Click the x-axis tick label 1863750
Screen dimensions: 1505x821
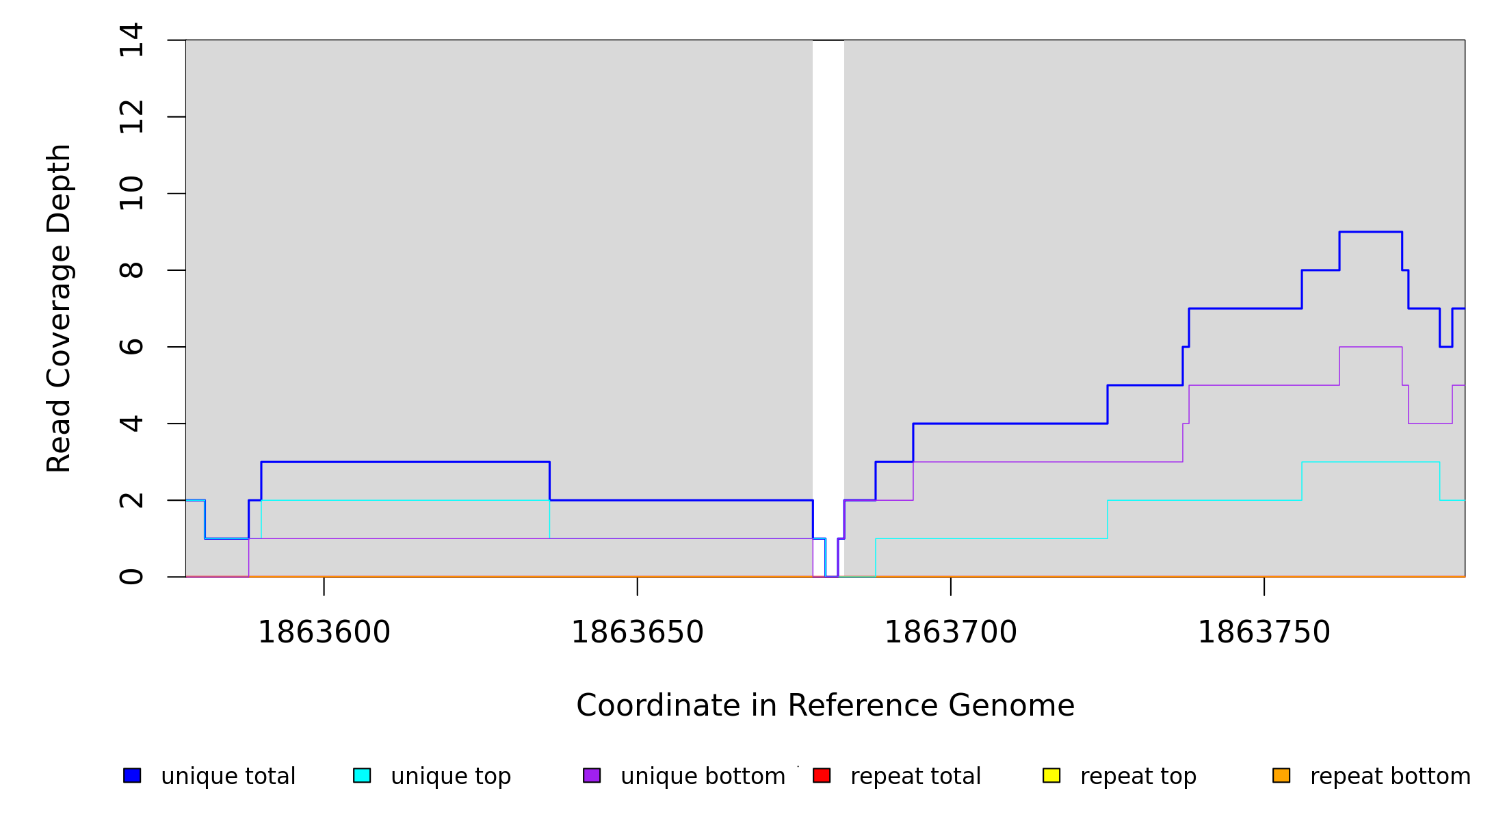coord(1264,632)
